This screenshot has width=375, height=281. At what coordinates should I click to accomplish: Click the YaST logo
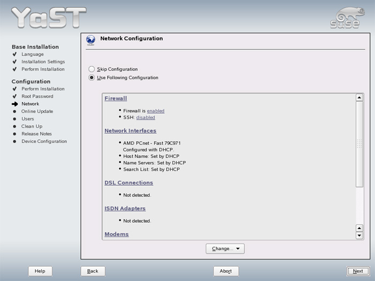49,18
